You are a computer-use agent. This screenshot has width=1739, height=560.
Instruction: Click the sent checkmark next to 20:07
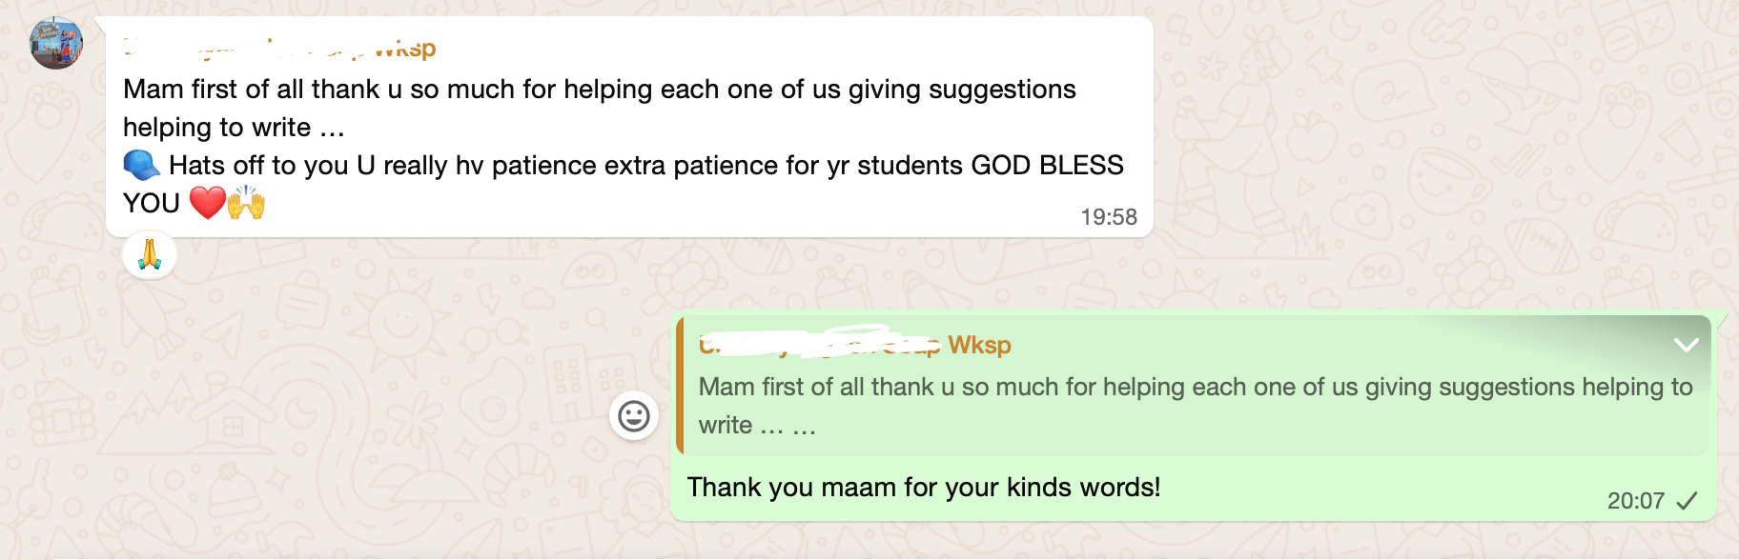(x=1687, y=501)
